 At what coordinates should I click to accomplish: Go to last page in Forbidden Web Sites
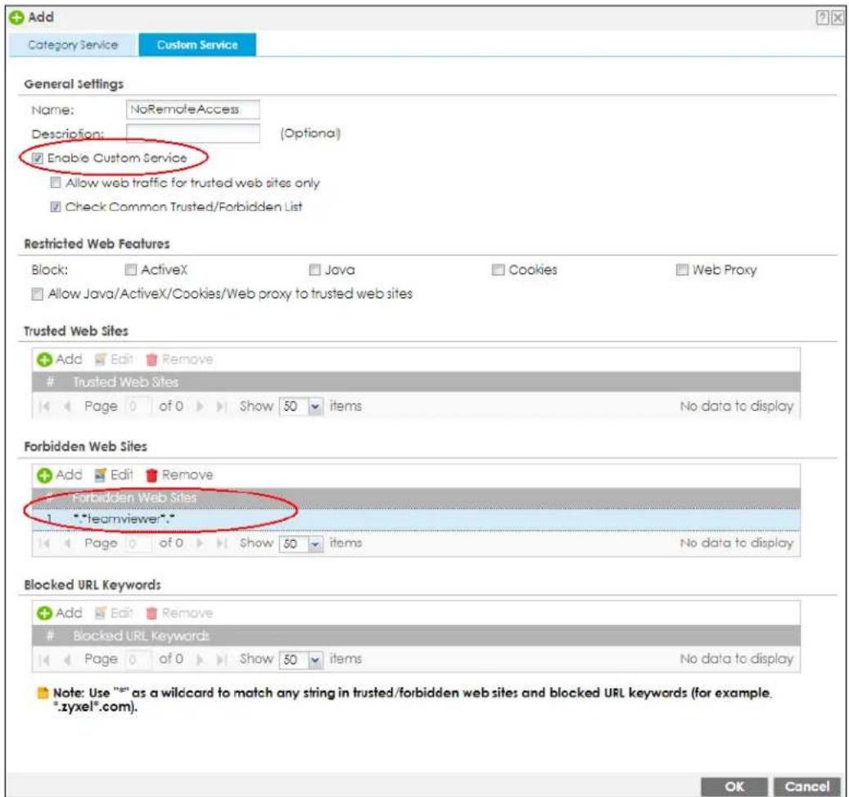pyautogui.click(x=221, y=543)
